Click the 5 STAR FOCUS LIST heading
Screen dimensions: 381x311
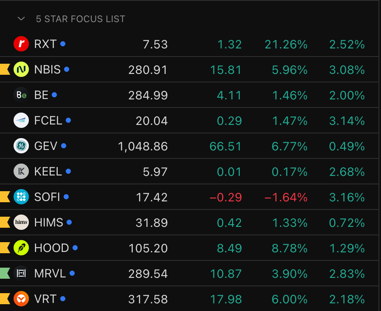pyautogui.click(x=81, y=19)
